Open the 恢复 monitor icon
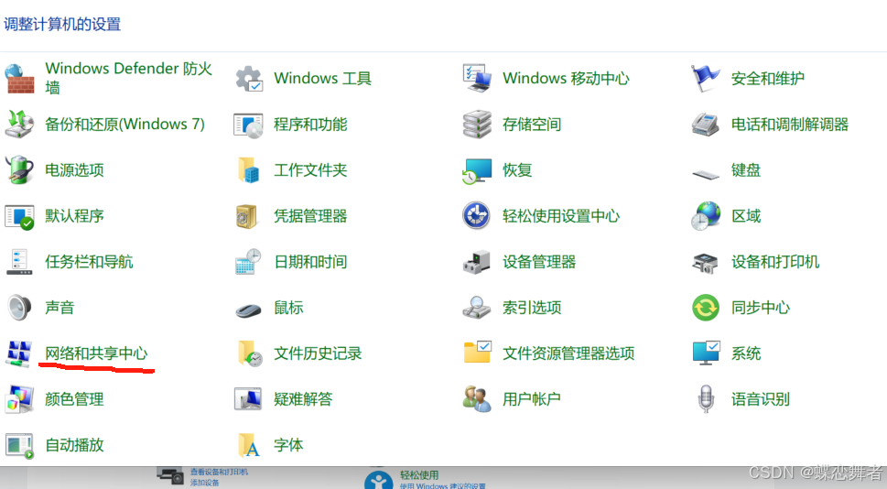The height and width of the screenshot is (489, 887). coord(477,170)
